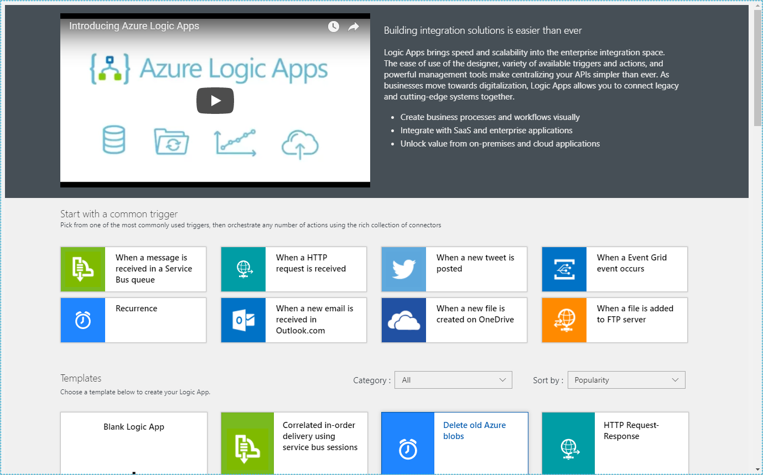Click the OneDrive cloud icon
Image resolution: width=763 pixels, height=475 pixels.
coord(404,320)
